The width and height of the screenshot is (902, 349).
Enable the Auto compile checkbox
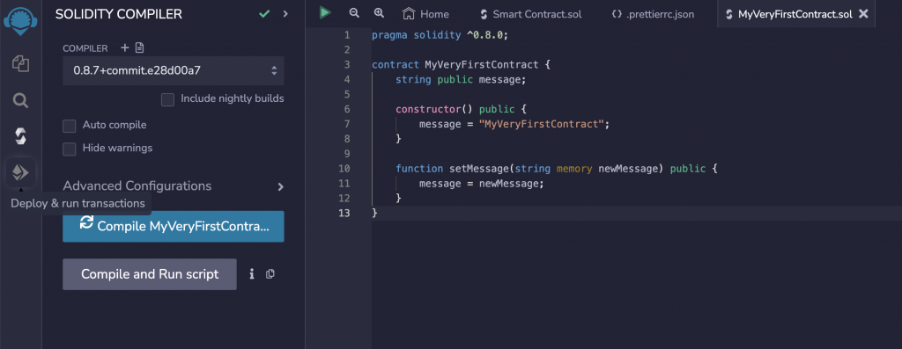pos(69,126)
